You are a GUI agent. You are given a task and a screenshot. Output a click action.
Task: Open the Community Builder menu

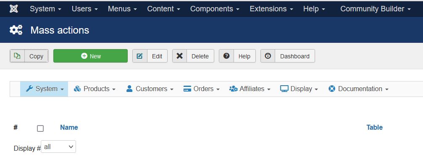[x=376, y=9]
